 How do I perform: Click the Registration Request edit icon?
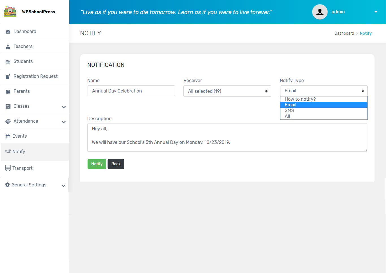[8, 76]
